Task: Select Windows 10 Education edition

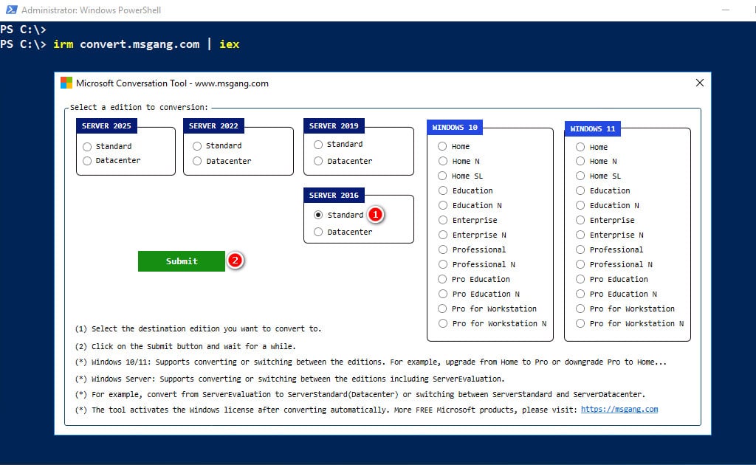Action: 443,190
